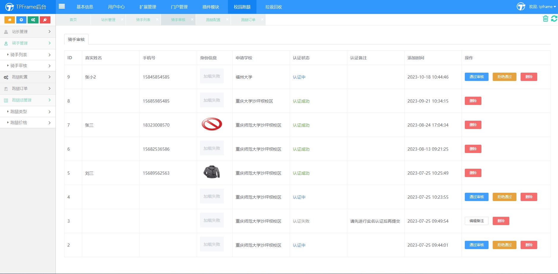Viewport: 558px width, 274px height.
Task: Open the 跑腿配置 gears sidebar item
Action: [28, 77]
